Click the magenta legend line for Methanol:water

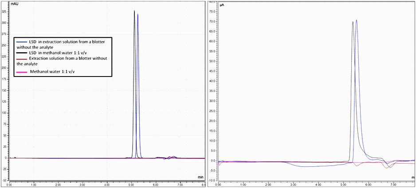[21, 71]
